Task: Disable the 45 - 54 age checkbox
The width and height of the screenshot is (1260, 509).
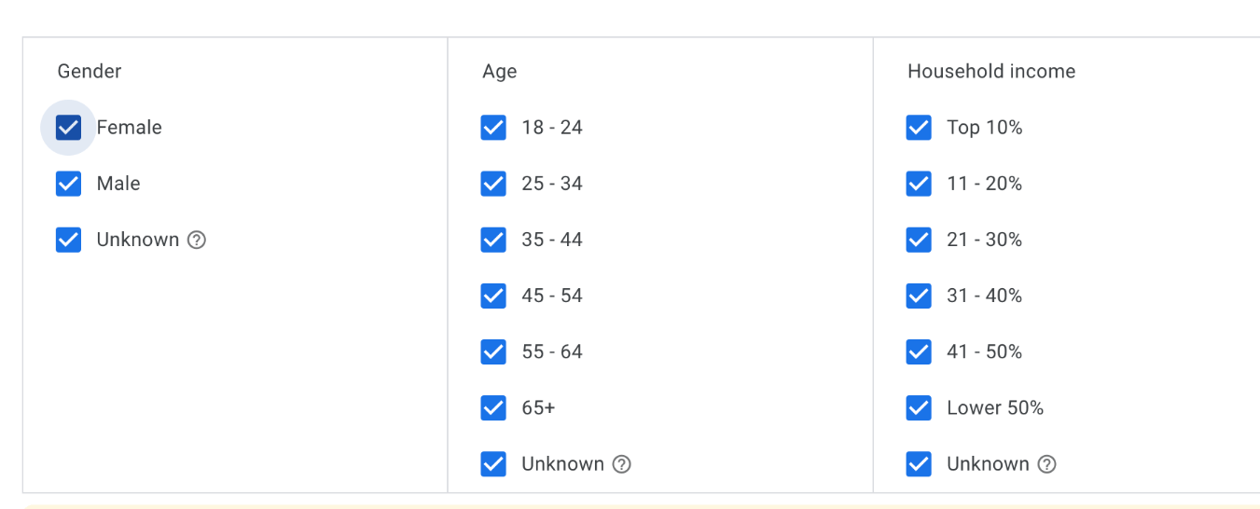Action: coord(493,296)
